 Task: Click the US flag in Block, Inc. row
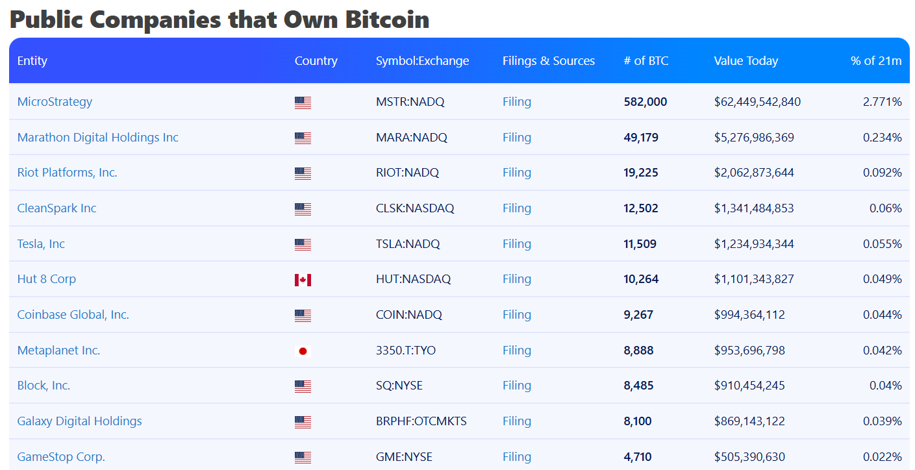pyautogui.click(x=303, y=386)
